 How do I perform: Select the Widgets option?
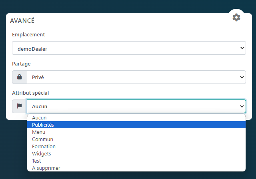tap(41, 154)
